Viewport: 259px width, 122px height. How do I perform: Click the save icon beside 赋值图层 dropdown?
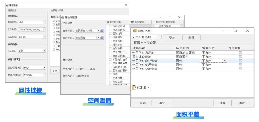click(102, 31)
